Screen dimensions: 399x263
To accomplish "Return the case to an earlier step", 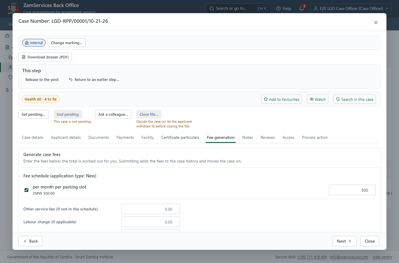I will pyautogui.click(x=94, y=79).
